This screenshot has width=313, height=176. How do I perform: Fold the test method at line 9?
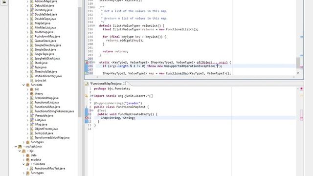[x=92, y=110]
